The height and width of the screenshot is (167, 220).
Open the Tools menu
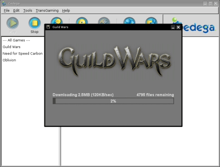pyautogui.click(x=28, y=11)
